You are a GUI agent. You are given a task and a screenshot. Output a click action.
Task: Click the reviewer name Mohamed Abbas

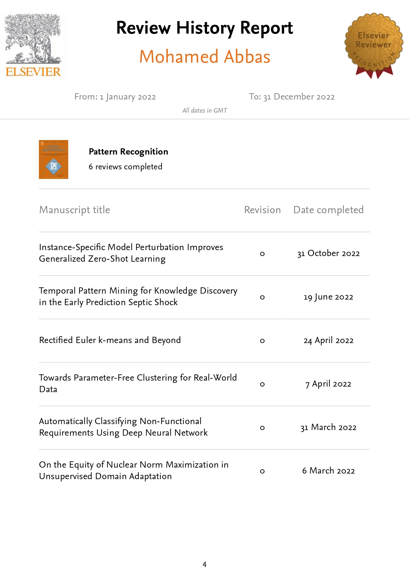(x=204, y=57)
